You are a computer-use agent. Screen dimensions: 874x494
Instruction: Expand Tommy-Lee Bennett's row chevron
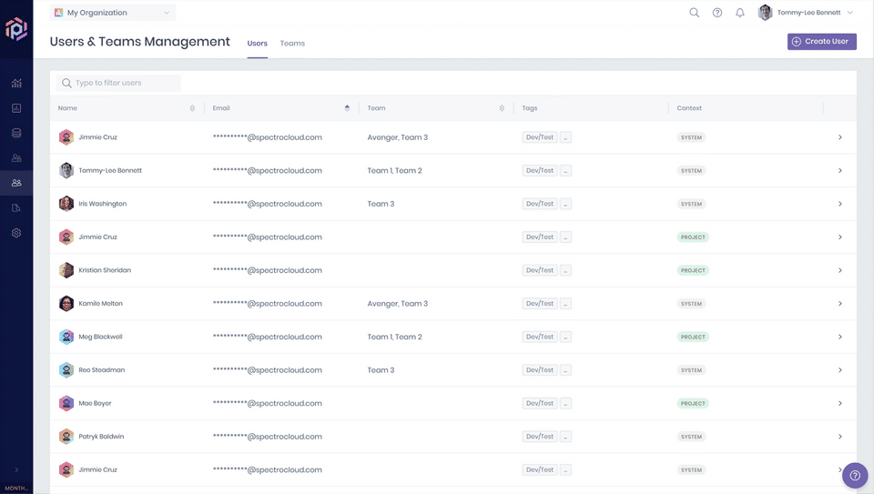tap(840, 170)
